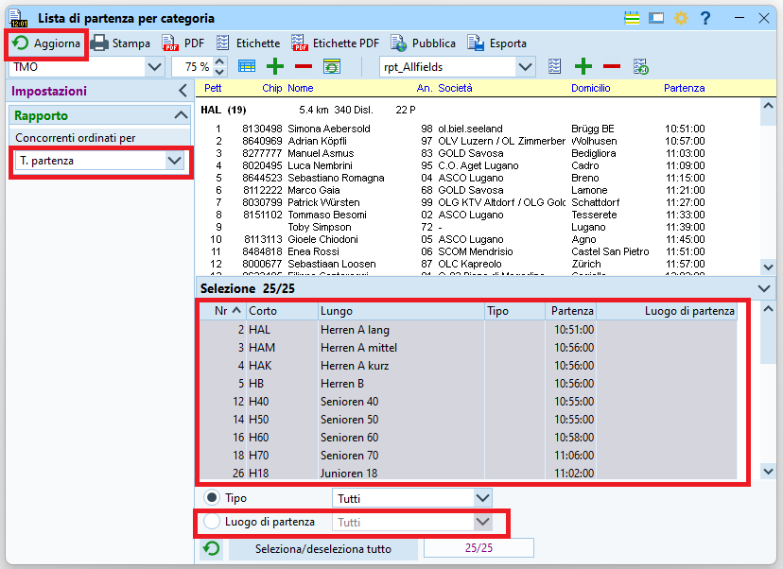Click the Stampa print button
This screenshot has width=783, height=569.
pyautogui.click(x=120, y=43)
